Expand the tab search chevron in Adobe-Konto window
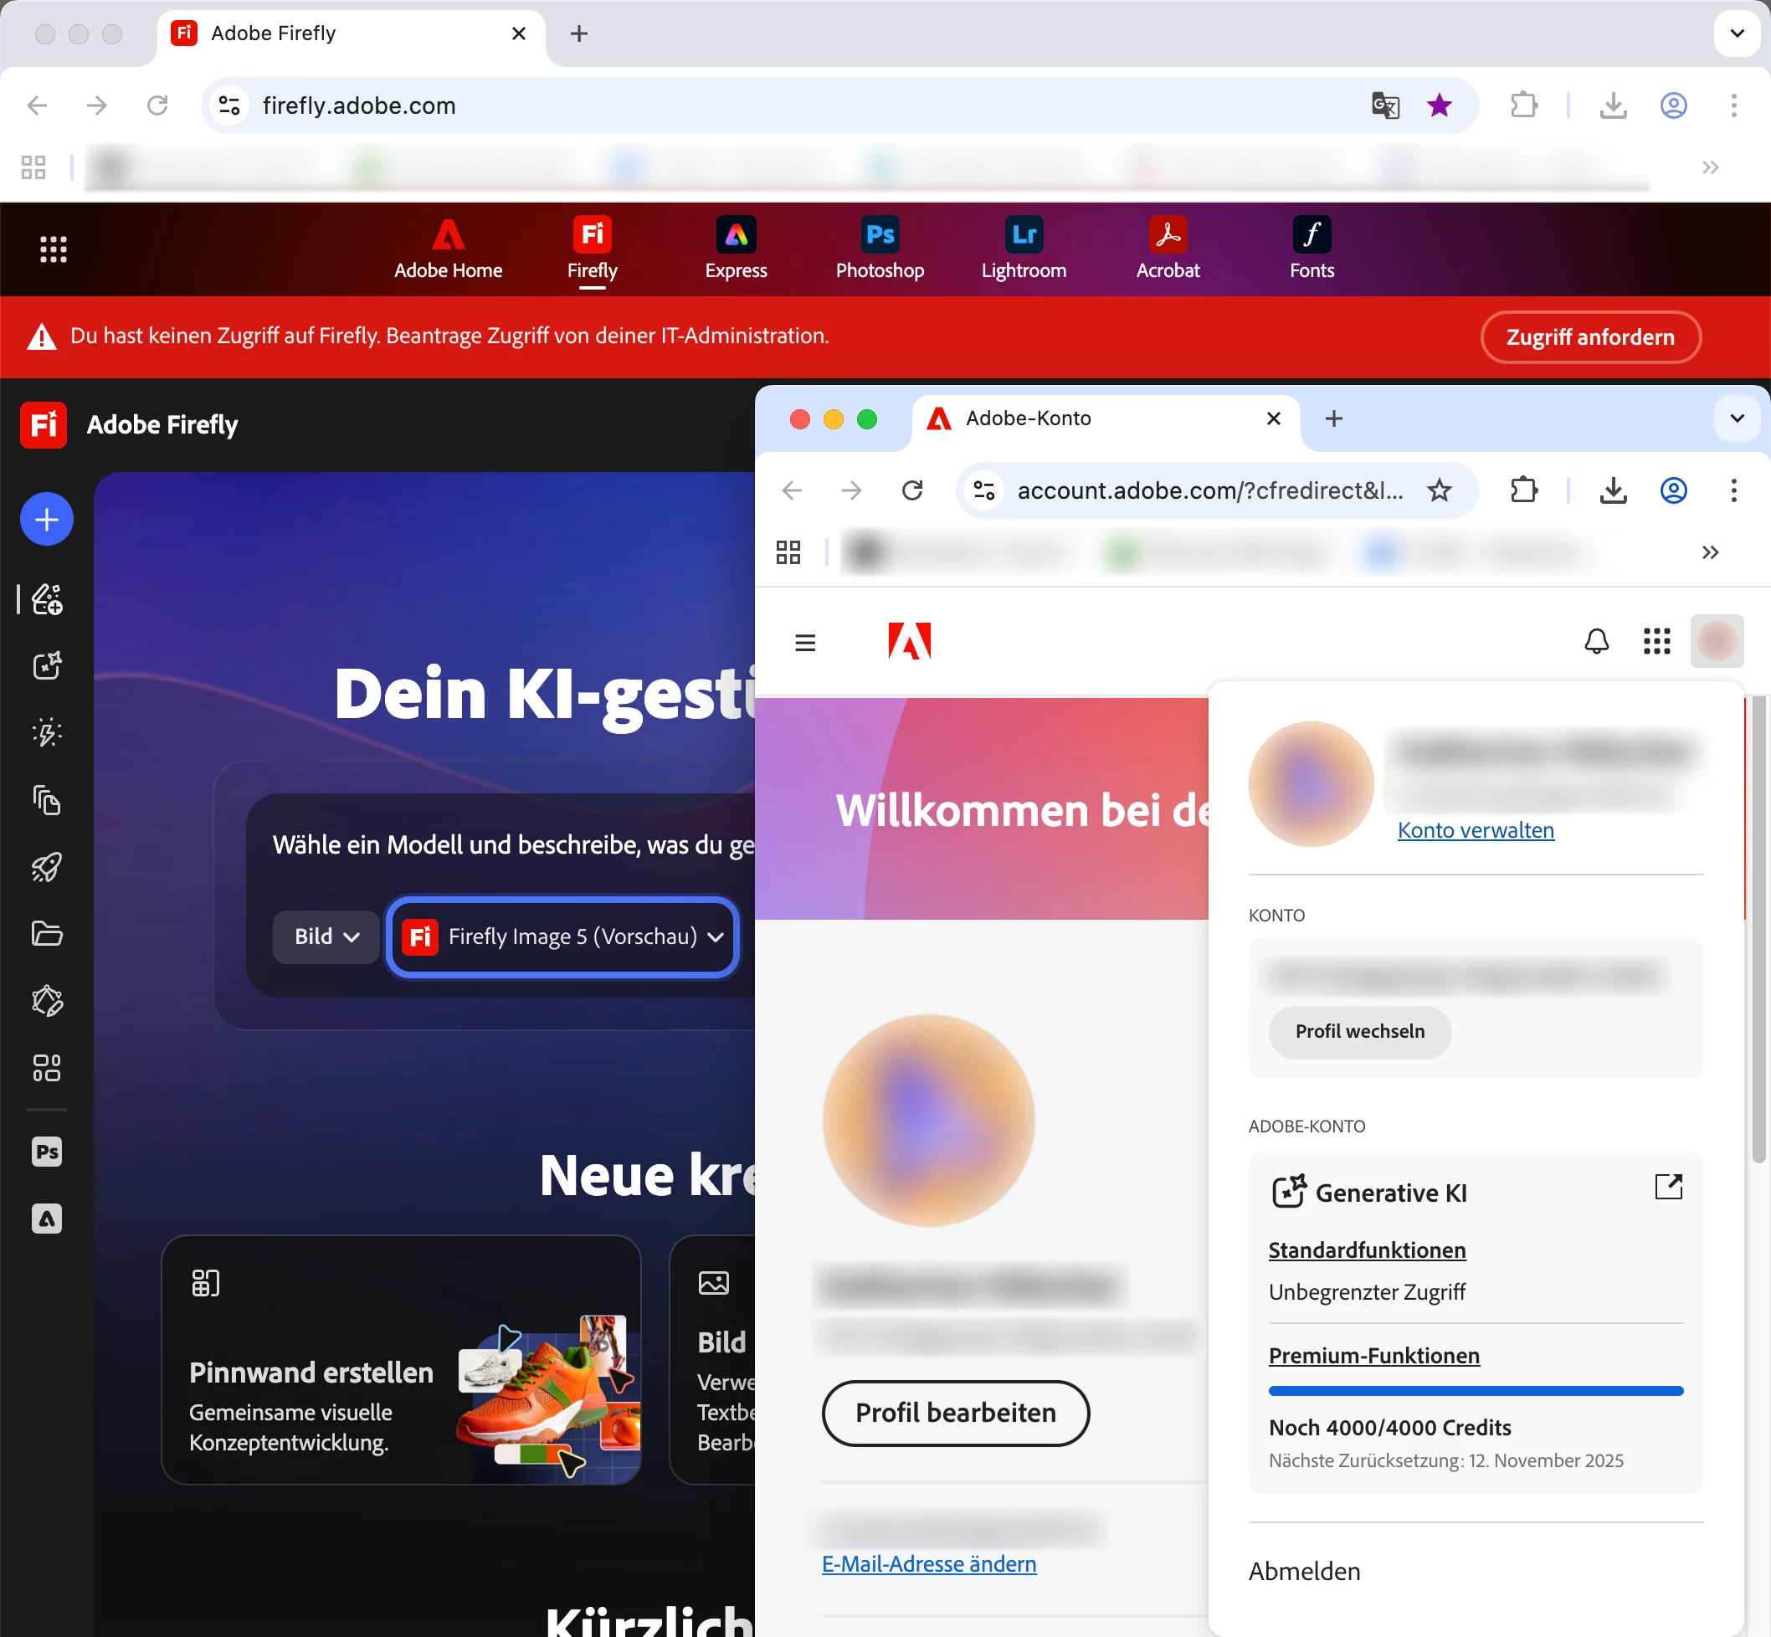This screenshot has width=1771, height=1637. point(1736,418)
